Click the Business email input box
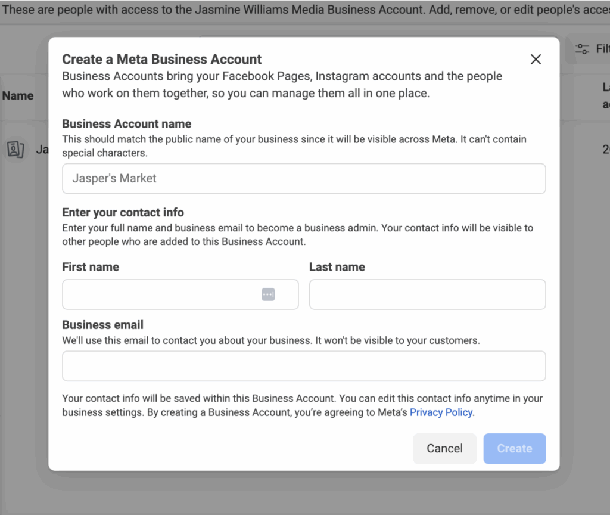Image resolution: width=610 pixels, height=515 pixels. tap(304, 366)
